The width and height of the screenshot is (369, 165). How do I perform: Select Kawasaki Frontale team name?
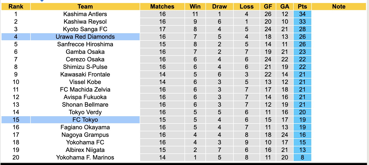pyautogui.click(x=85, y=74)
